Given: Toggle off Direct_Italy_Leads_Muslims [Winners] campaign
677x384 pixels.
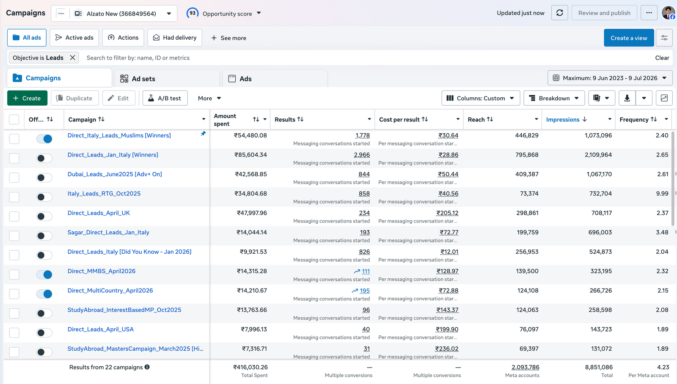Looking at the screenshot, I should [x=44, y=139].
